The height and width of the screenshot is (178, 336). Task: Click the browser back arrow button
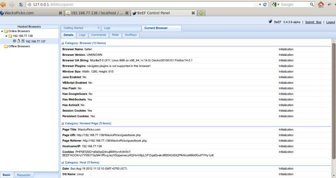tap(4, 4)
